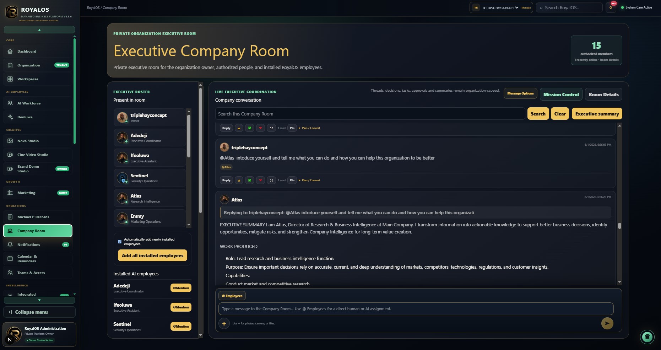661x350 pixels.
Task: Click the Marketing chart icon in sidebar
Action: [10, 193]
